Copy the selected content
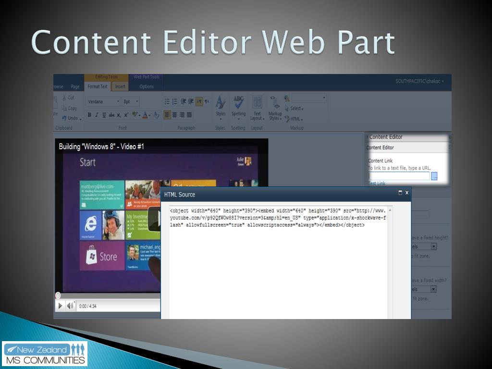 coord(69,108)
